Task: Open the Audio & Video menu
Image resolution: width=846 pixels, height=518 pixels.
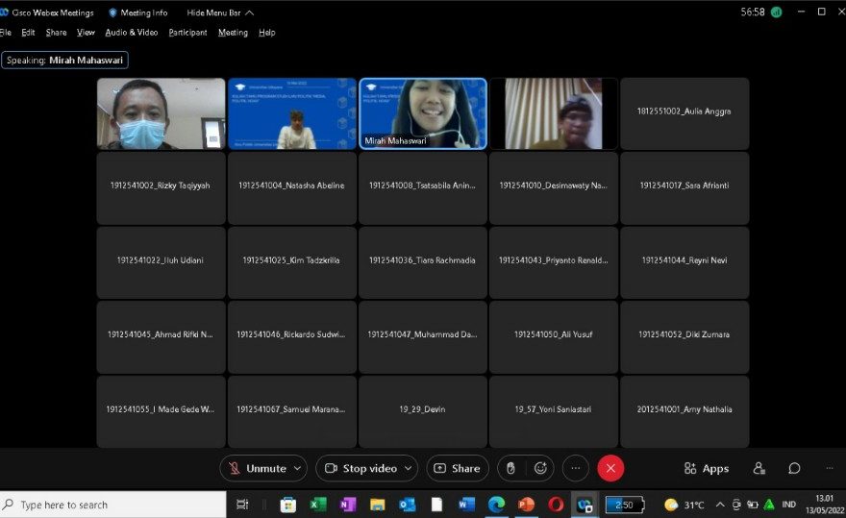Action: 131,32
